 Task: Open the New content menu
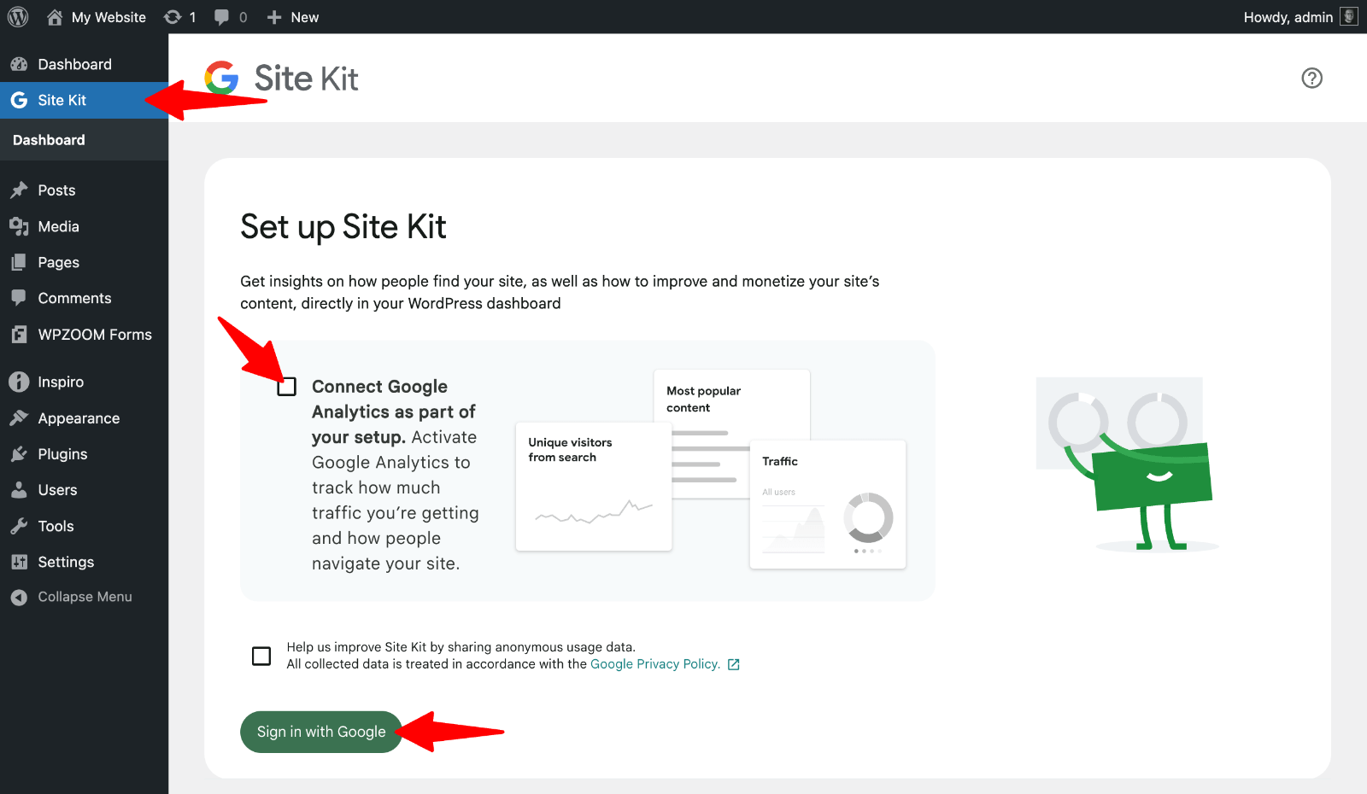click(x=292, y=17)
